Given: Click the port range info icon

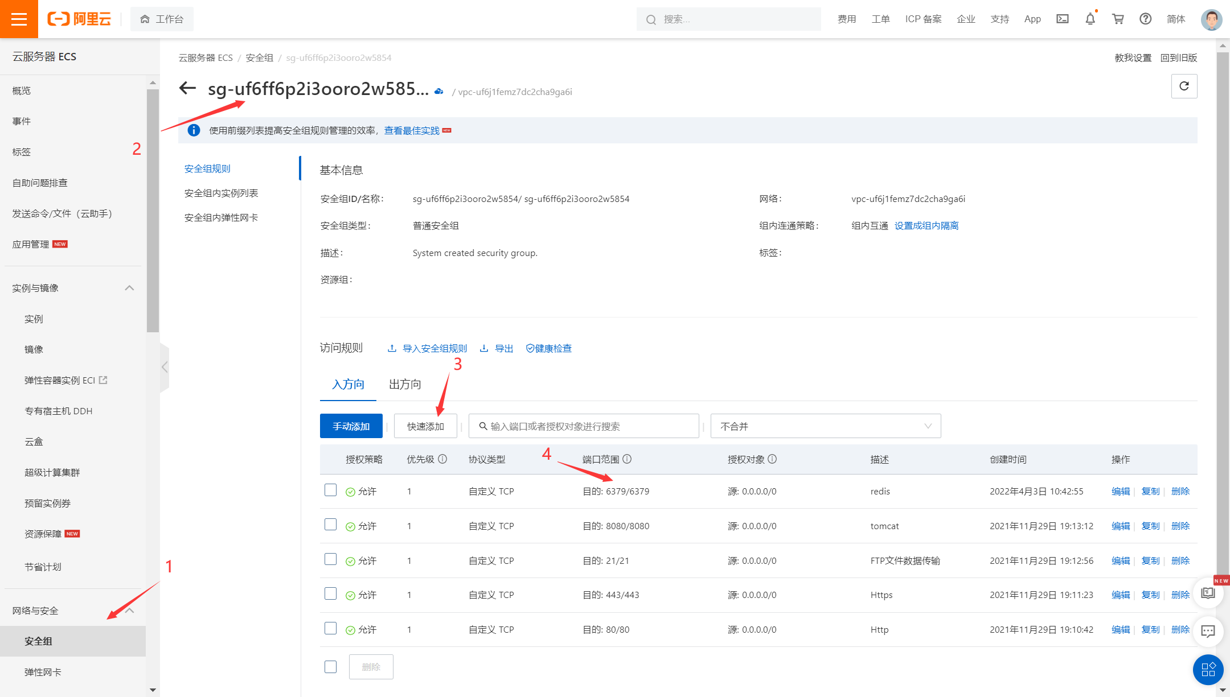Looking at the screenshot, I should click(x=627, y=459).
